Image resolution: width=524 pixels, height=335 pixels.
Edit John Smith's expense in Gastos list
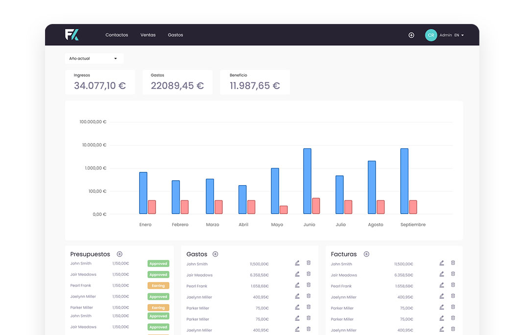click(x=297, y=263)
